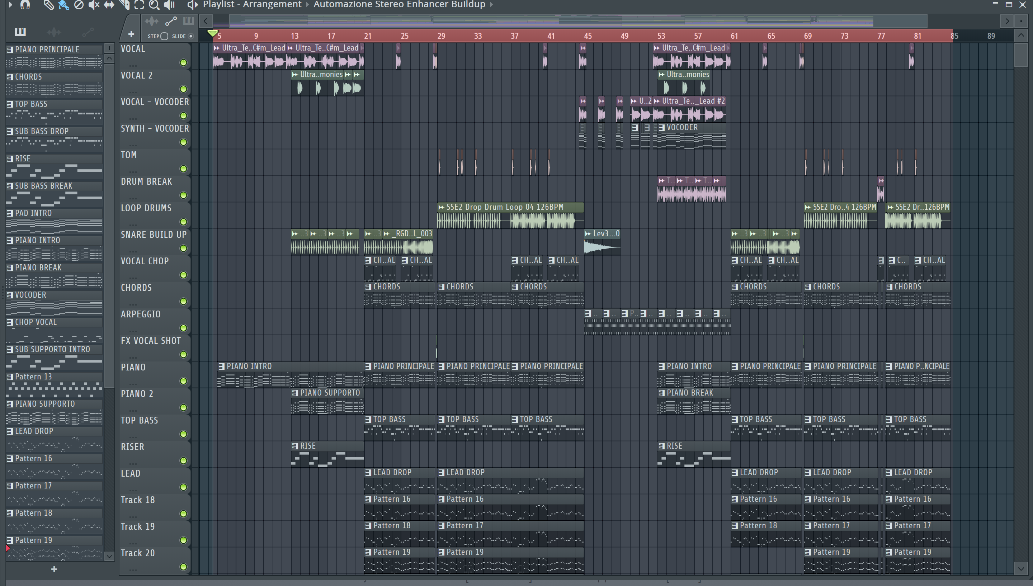Click the playlist vertical scroll down arrow
The image size is (1033, 586).
coord(1021,568)
